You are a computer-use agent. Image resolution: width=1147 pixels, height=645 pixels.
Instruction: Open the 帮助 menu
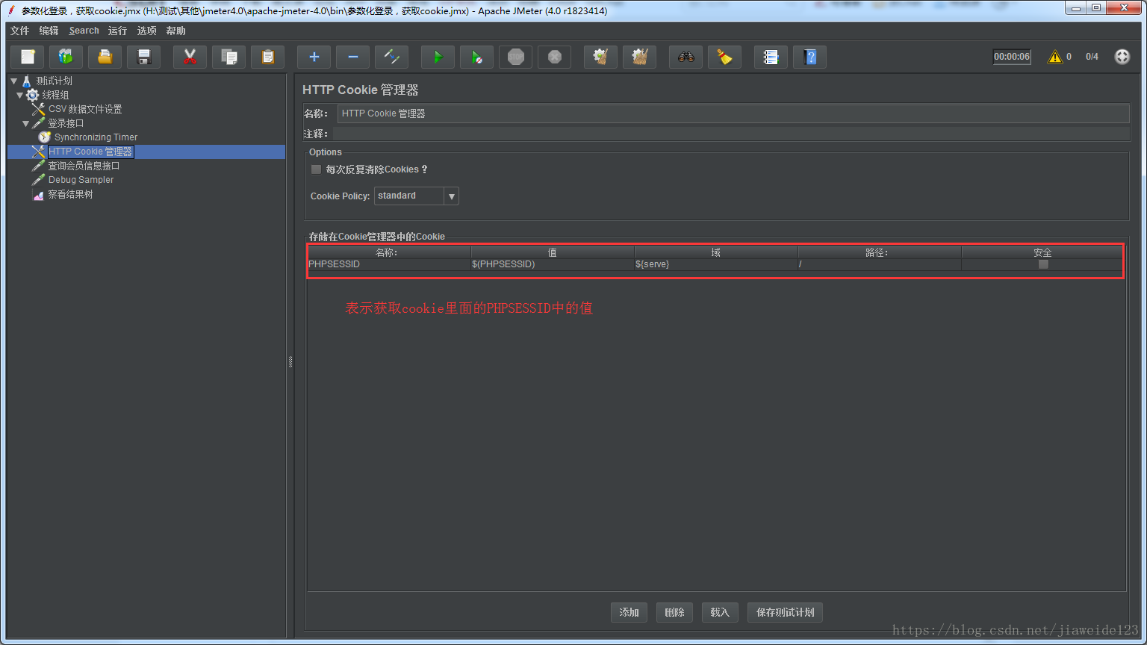pos(175,31)
